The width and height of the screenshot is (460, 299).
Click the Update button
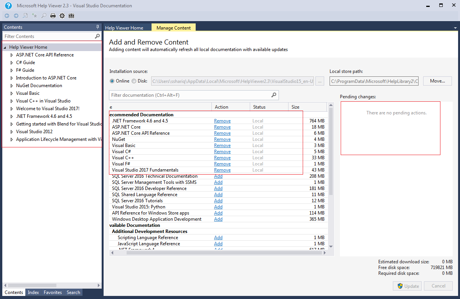click(x=407, y=286)
